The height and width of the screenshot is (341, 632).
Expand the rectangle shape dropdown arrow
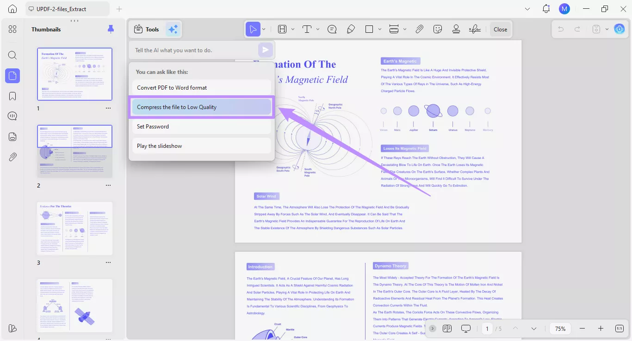380,29
